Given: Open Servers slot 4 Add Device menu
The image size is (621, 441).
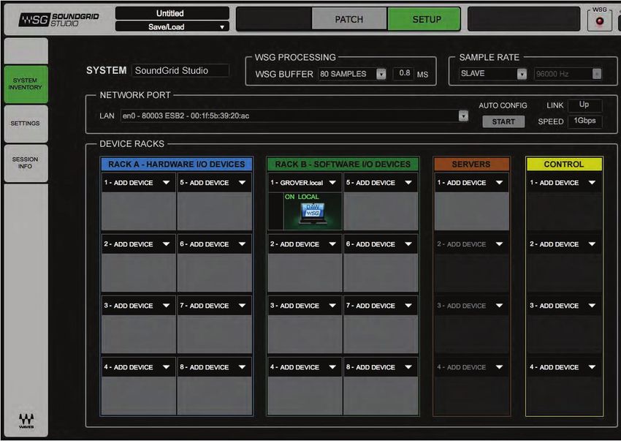Looking at the screenshot, I should coord(472,367).
